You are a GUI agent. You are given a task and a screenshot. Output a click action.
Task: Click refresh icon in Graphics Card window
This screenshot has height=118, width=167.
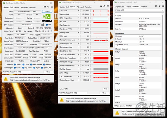point(48,7)
